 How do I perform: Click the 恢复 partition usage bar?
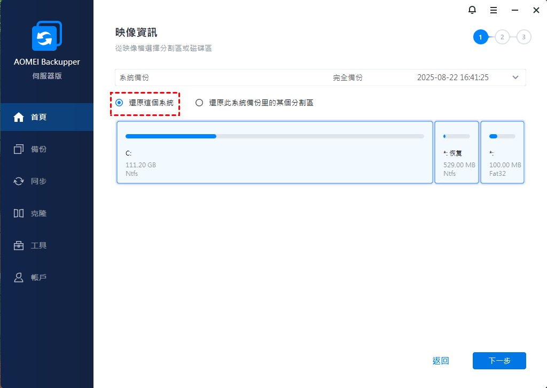click(x=457, y=136)
